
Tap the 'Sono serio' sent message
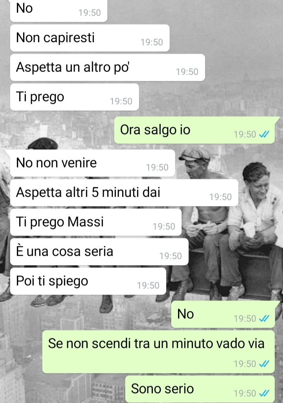point(200,389)
